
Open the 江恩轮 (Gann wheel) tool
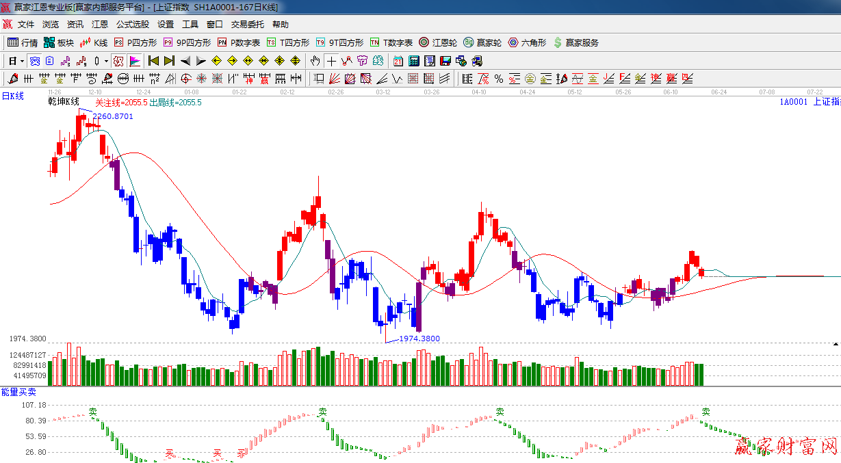click(438, 42)
